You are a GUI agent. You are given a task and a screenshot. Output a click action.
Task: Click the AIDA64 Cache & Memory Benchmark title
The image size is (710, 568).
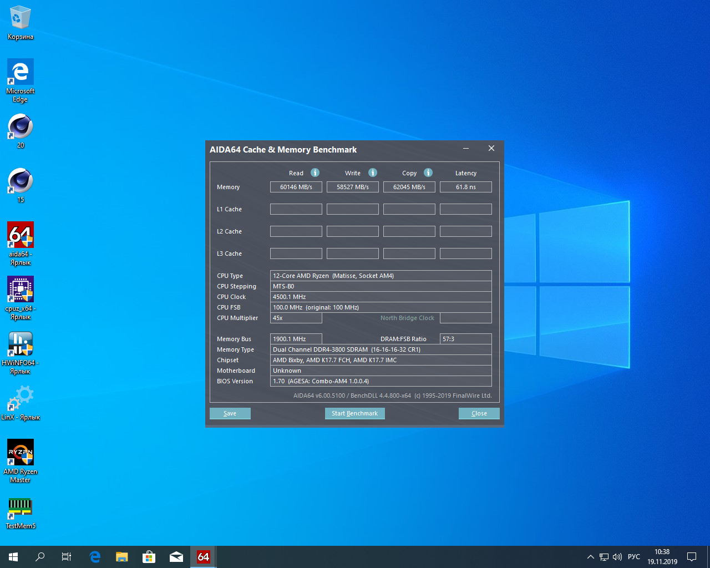pos(283,150)
